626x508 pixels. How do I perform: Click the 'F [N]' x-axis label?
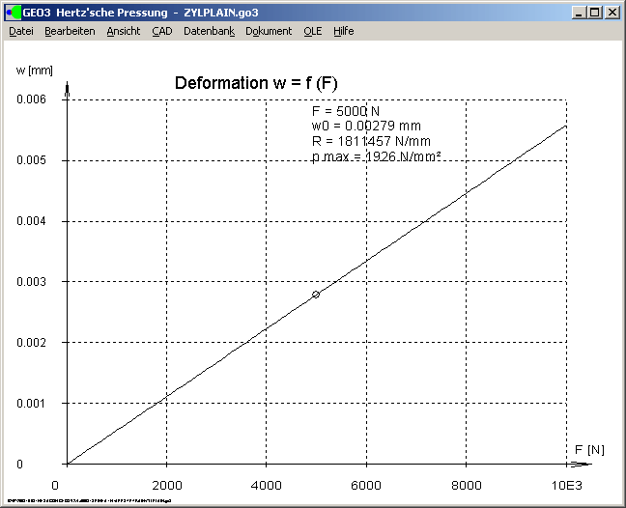(x=589, y=450)
